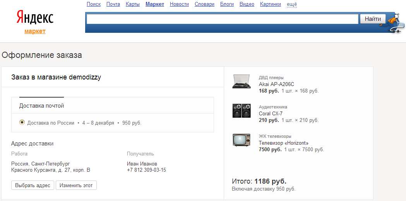Click the Coral CX-7 speakers thumbnail
Viewport: 406px width, 201px height.
tap(241, 111)
